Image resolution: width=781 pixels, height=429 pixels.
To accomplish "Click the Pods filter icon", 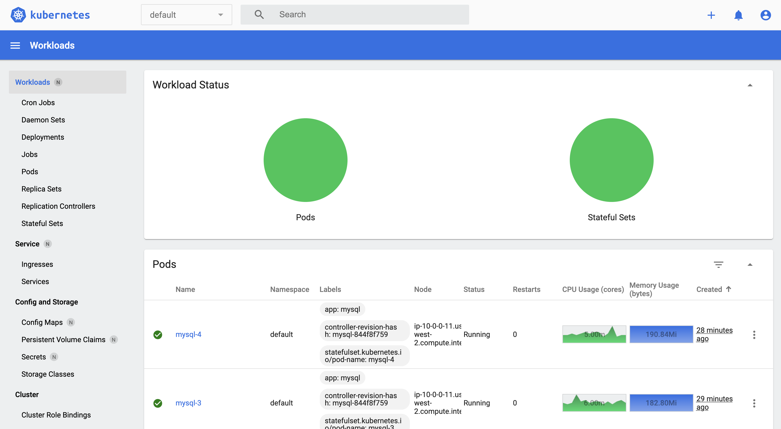I will click(718, 264).
